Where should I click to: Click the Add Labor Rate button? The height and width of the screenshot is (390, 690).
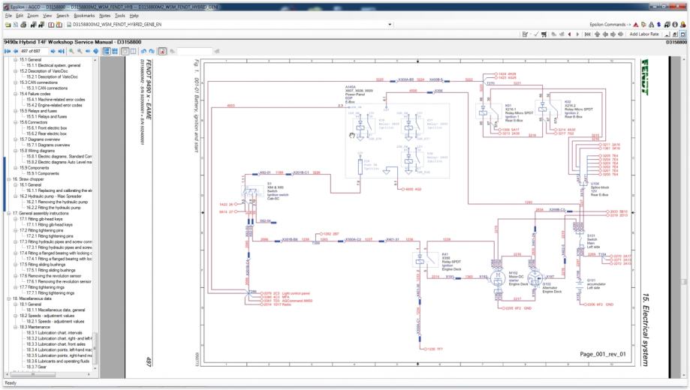click(644, 34)
